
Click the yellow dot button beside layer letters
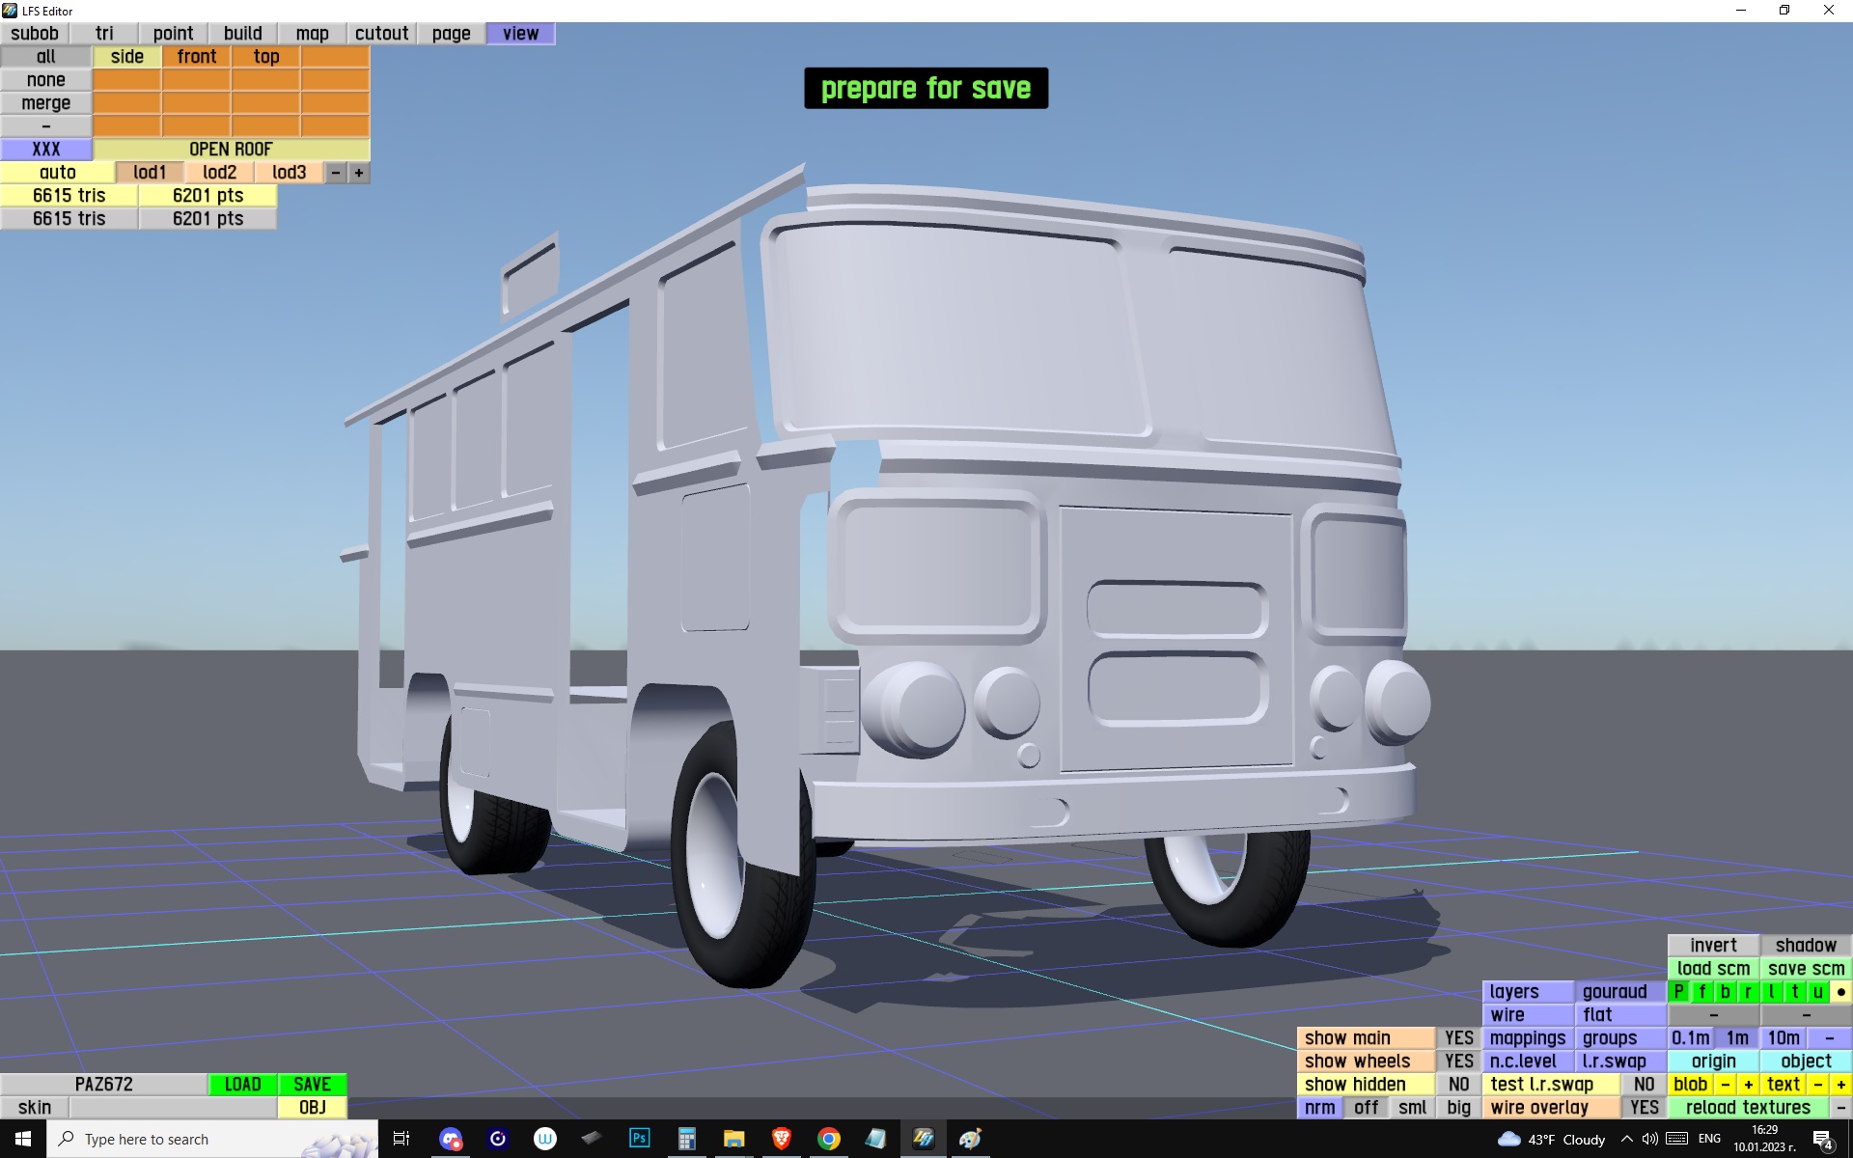tap(1841, 992)
